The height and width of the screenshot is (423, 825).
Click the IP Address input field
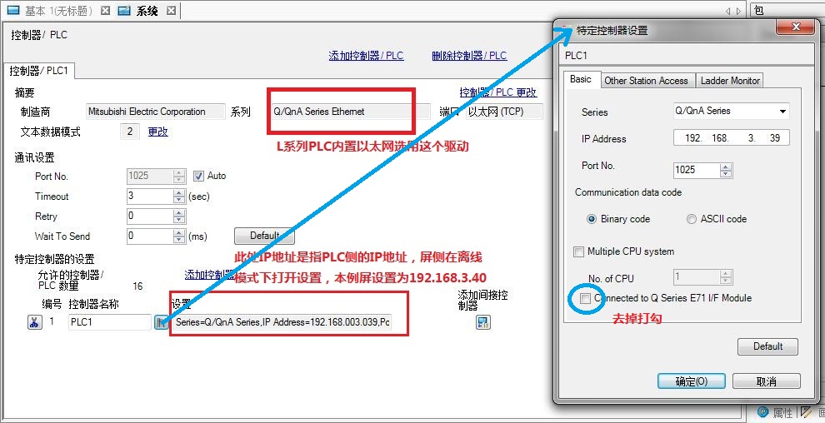coord(731,138)
